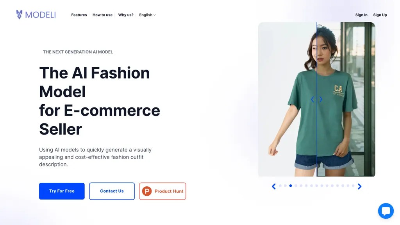Advance to next carousel slide arrow
This screenshot has height=225, width=400.
point(359,186)
